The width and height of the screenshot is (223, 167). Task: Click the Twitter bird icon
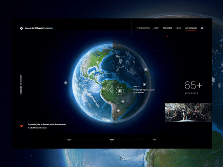pos(21,126)
